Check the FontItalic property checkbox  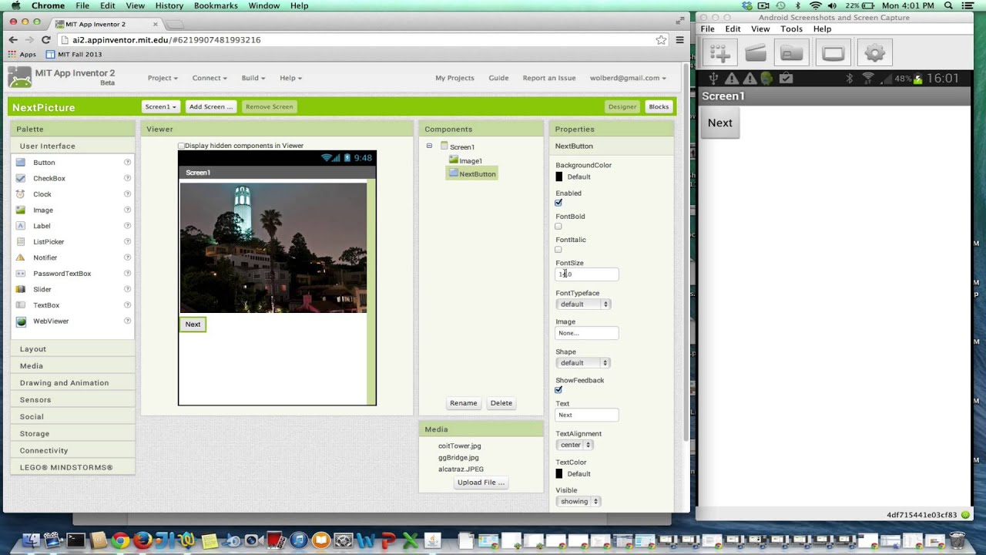(558, 249)
